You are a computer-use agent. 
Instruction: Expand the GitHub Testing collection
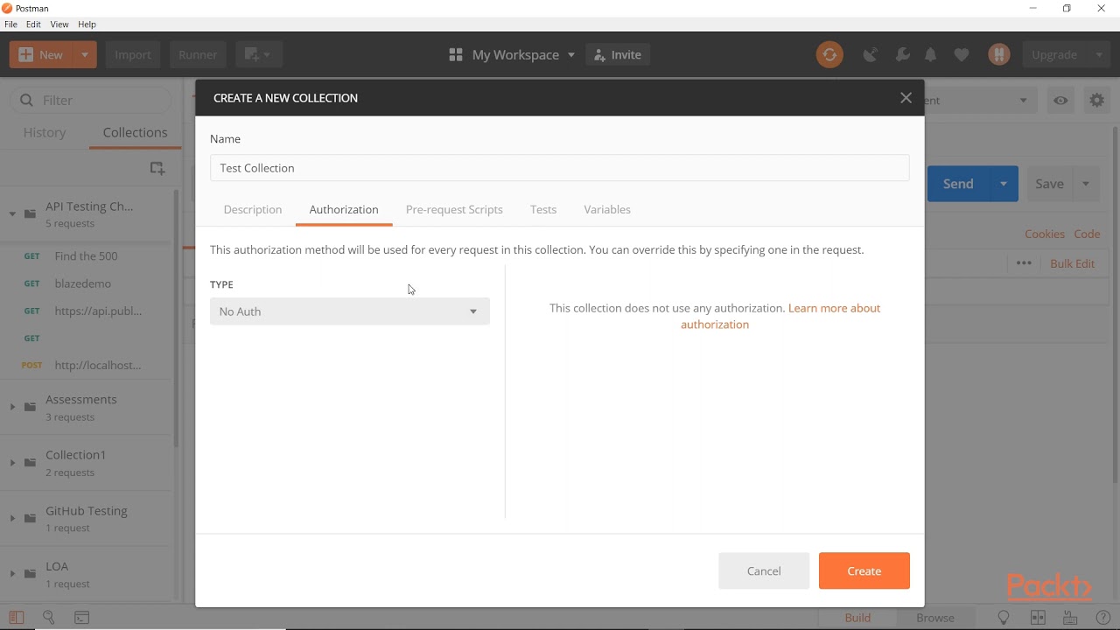(12, 518)
